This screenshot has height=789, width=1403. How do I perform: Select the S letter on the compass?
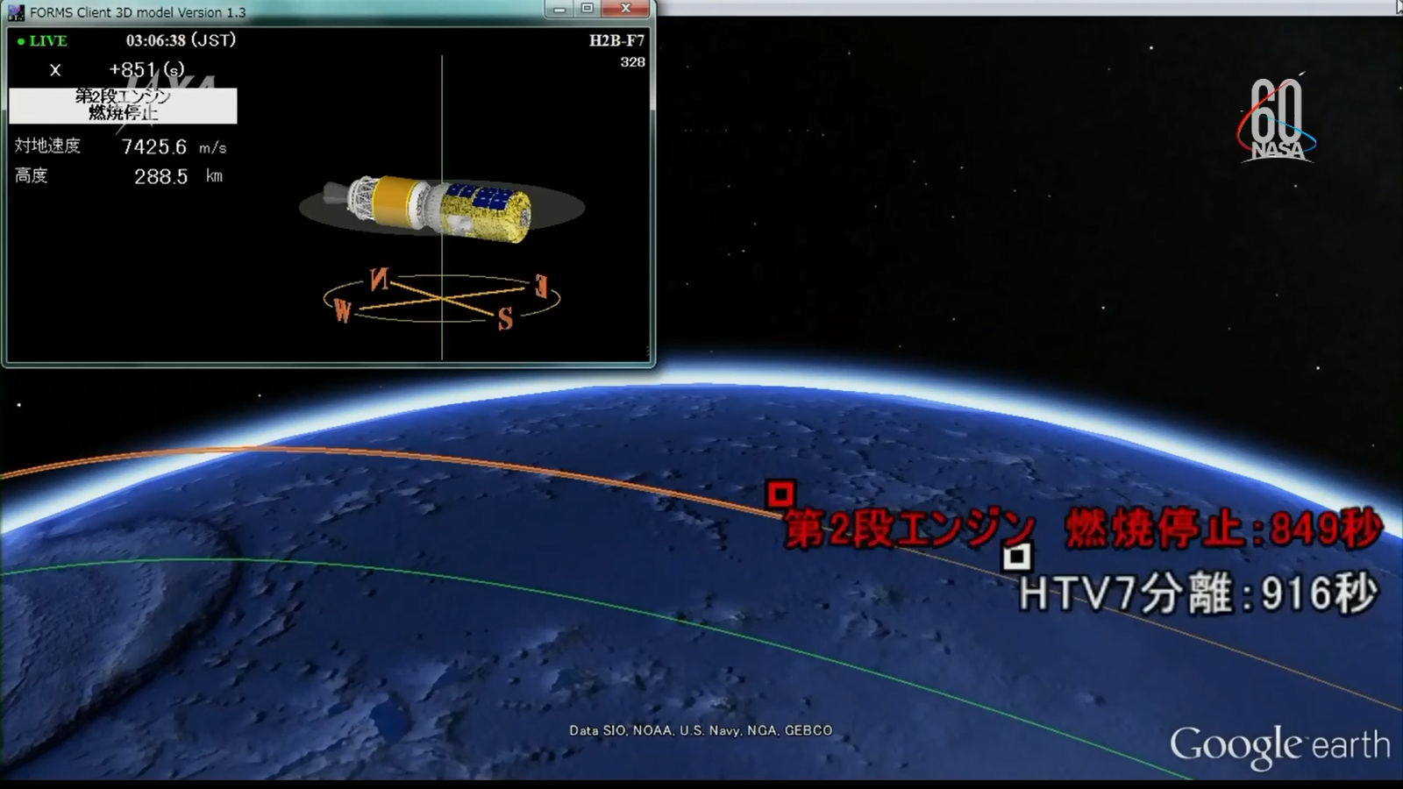coord(505,320)
